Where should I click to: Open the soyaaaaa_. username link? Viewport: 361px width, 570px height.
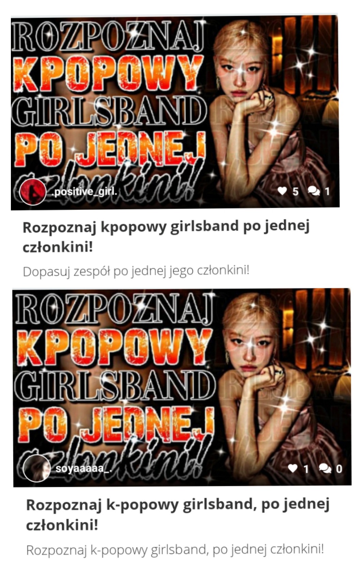(83, 468)
